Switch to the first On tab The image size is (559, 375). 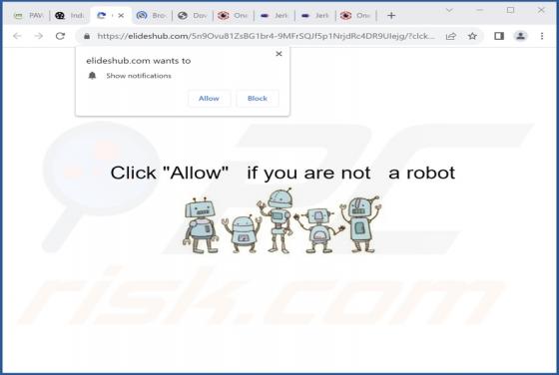[234, 16]
